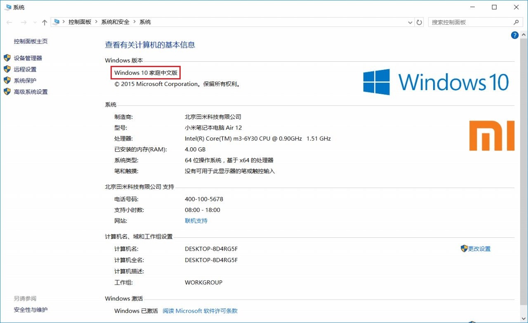This screenshot has height=323, width=528.
Task: Expand chevron after 系统和安全 breadcrumb
Action: click(134, 22)
